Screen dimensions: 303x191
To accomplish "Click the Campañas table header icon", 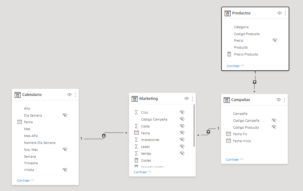I will click(226, 100).
